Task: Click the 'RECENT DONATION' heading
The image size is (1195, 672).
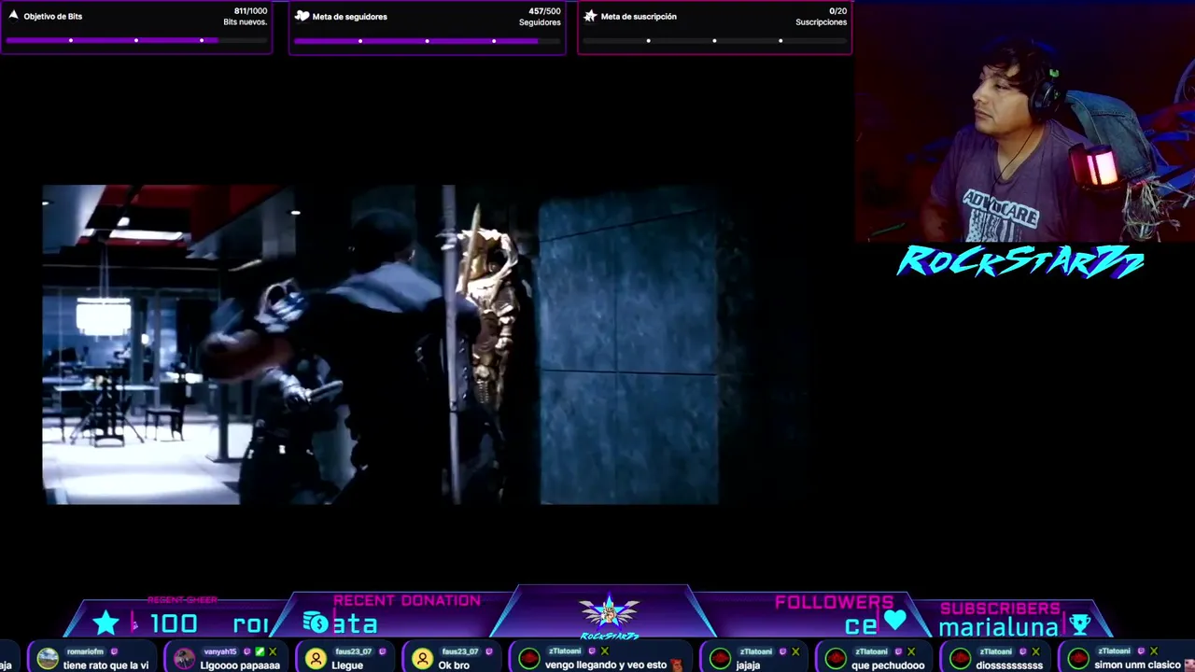Action: [407, 600]
